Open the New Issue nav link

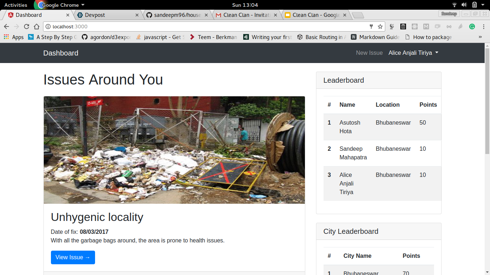(369, 53)
